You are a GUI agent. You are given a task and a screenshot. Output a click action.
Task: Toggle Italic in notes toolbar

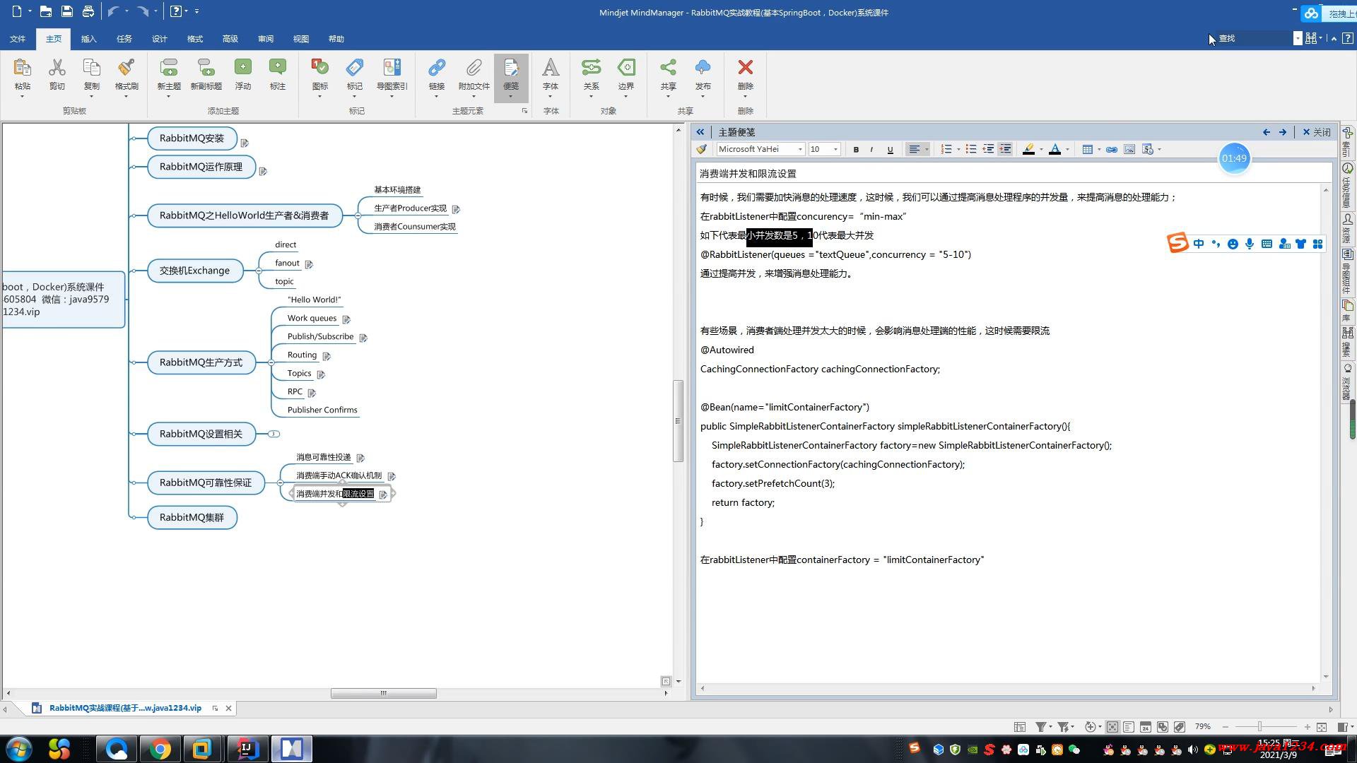pos(871,149)
